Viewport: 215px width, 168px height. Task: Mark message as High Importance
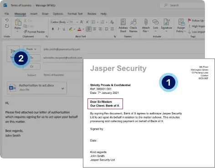click(x=196, y=26)
